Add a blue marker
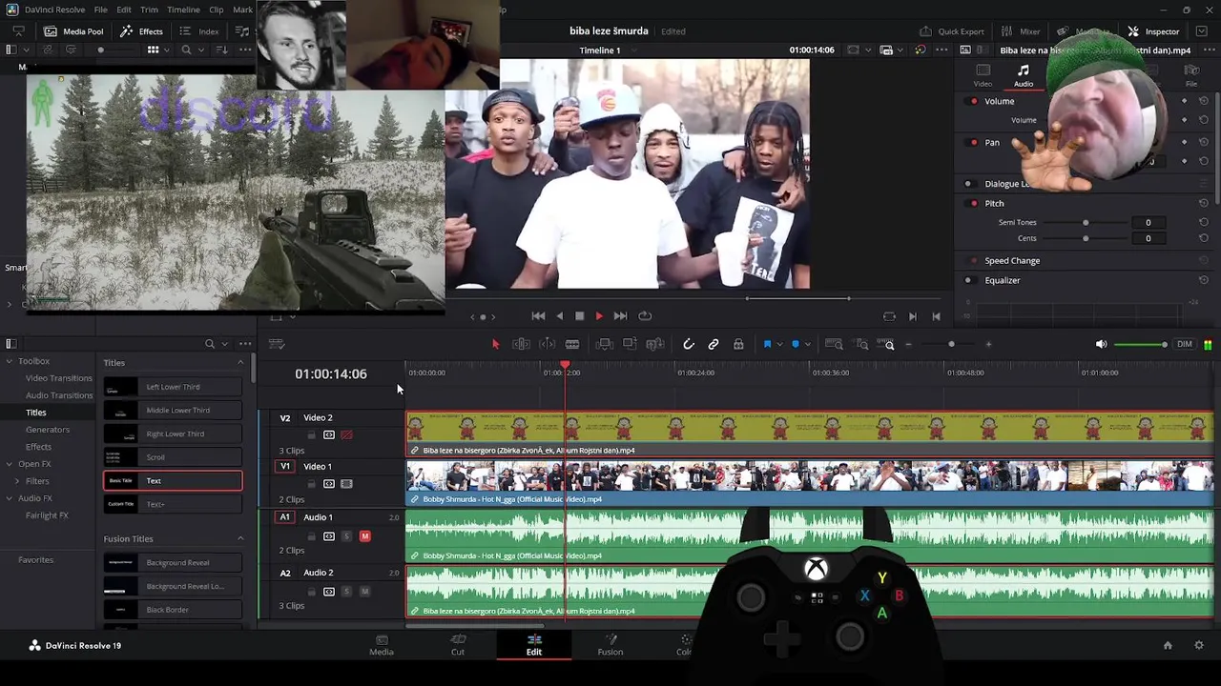The height and width of the screenshot is (686, 1221). (x=795, y=344)
